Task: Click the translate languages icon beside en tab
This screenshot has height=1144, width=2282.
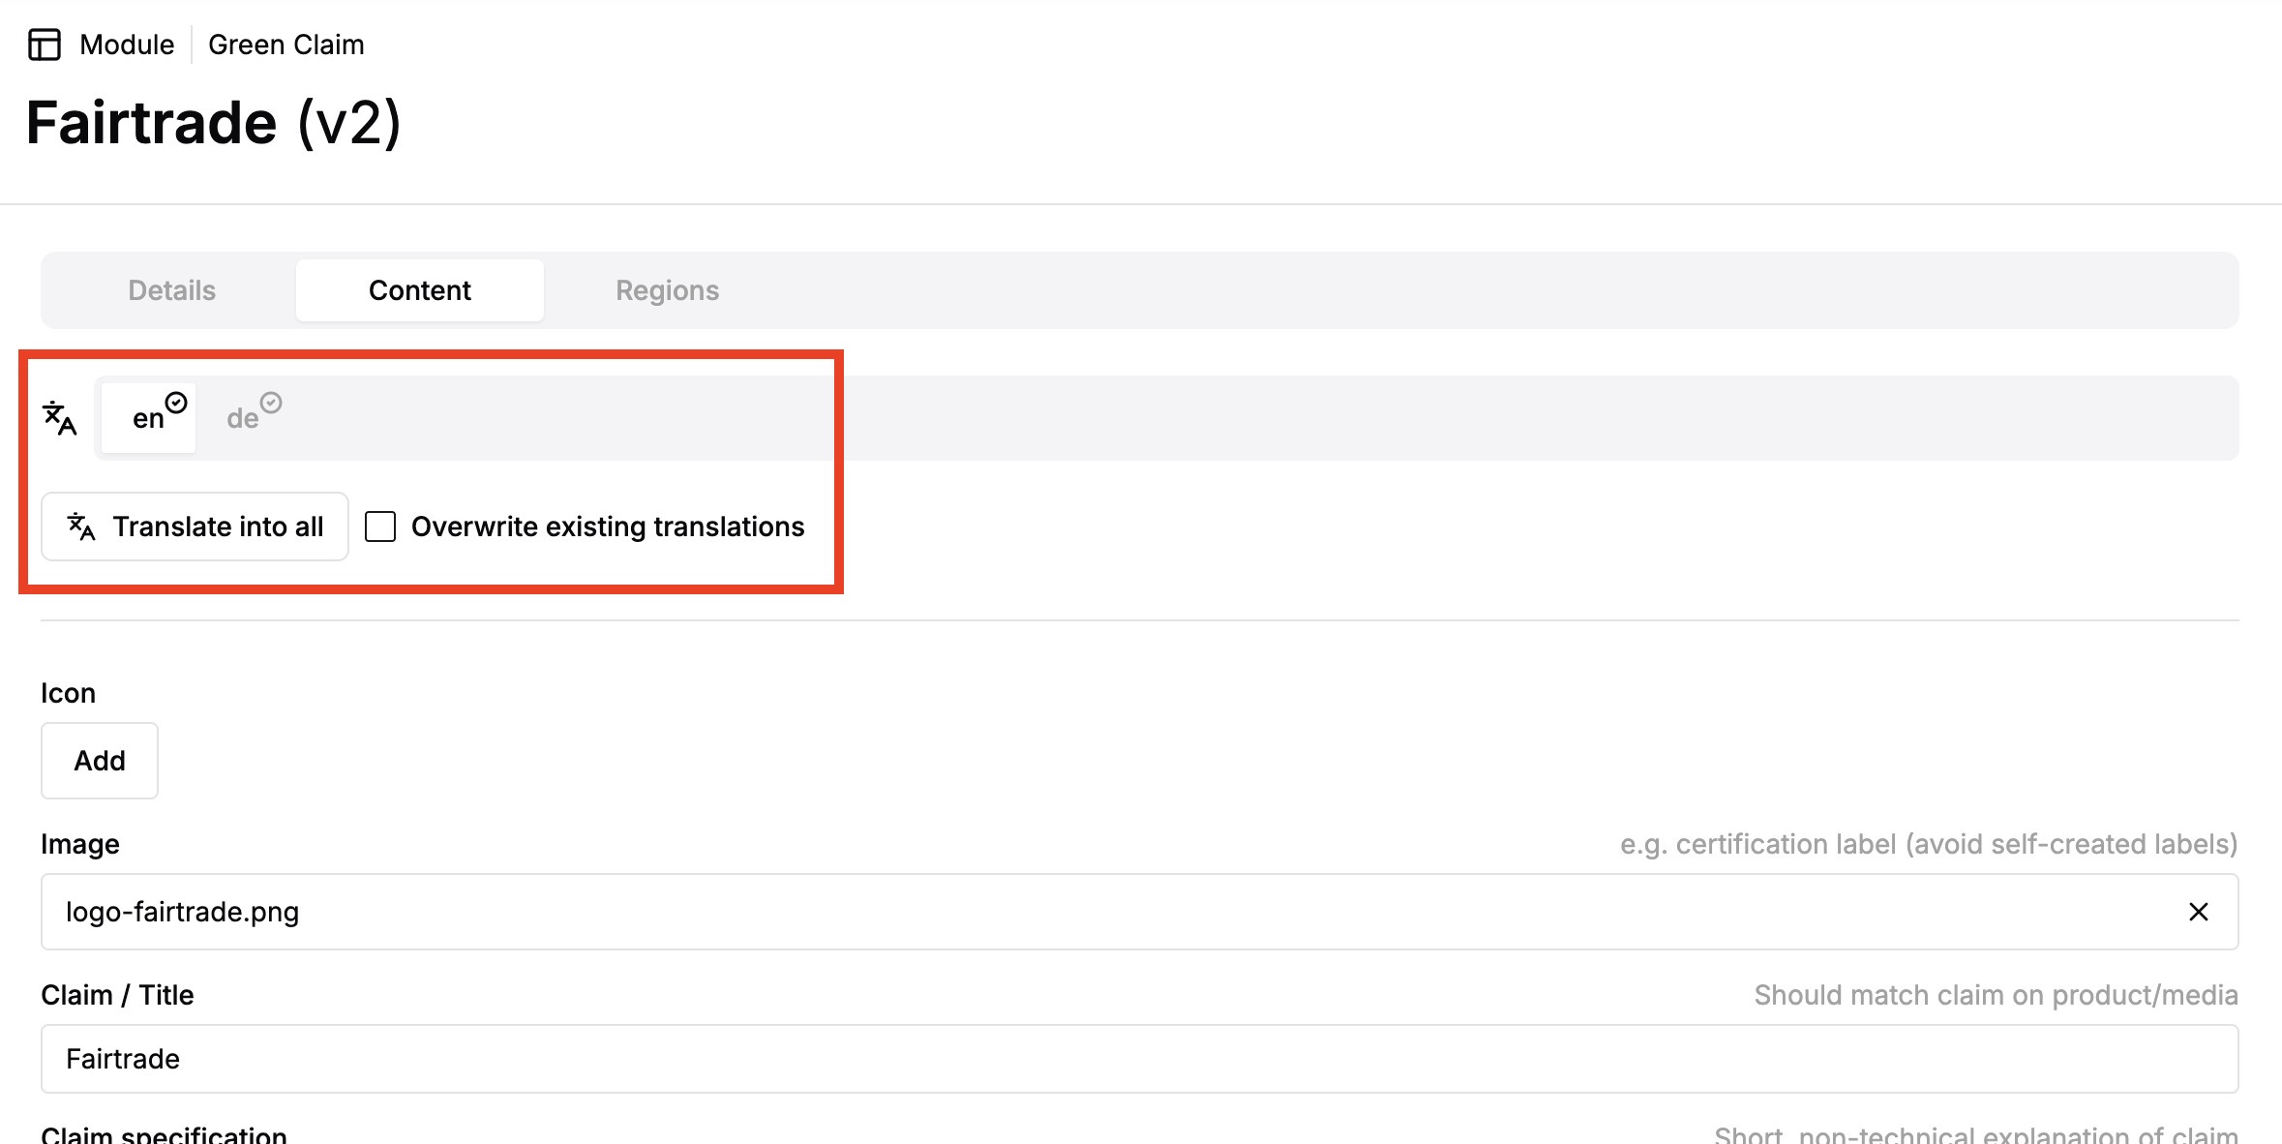Action: pyautogui.click(x=60, y=418)
